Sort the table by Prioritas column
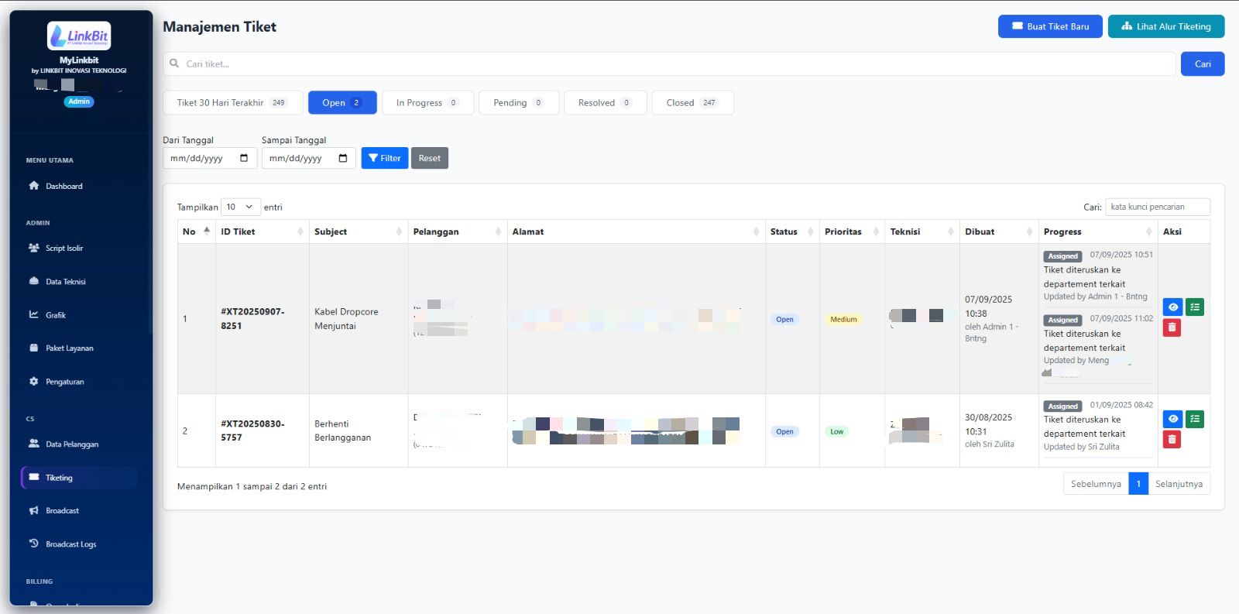Screen dimensions: 1239x614 pyautogui.click(x=851, y=232)
